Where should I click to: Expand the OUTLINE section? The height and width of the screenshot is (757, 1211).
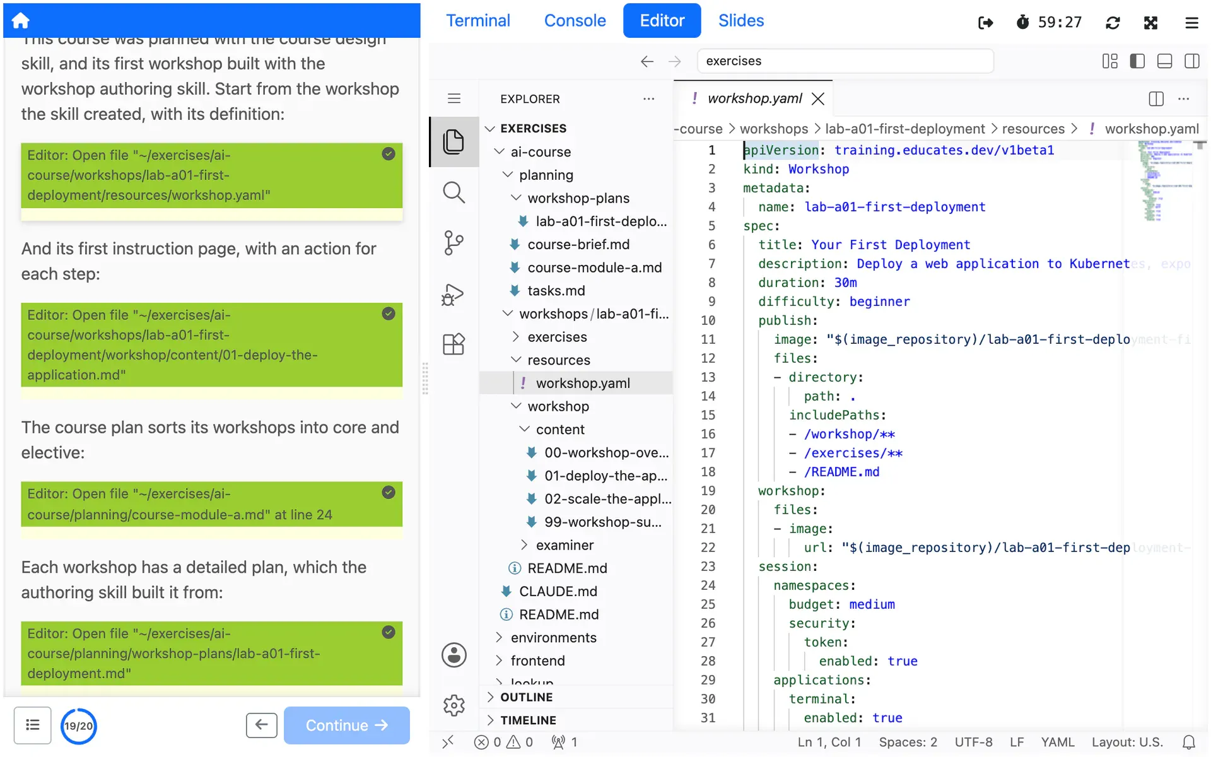click(526, 697)
